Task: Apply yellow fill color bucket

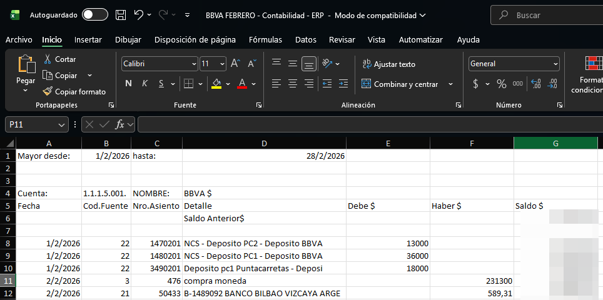Action: [x=216, y=84]
